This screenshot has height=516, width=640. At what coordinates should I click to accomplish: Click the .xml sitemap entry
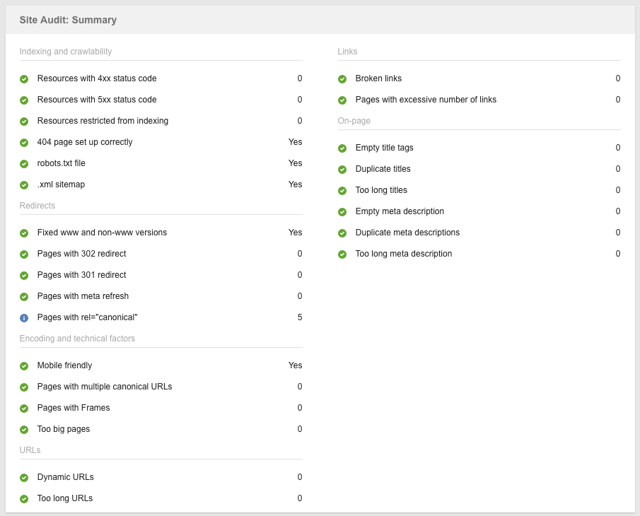coord(61,184)
